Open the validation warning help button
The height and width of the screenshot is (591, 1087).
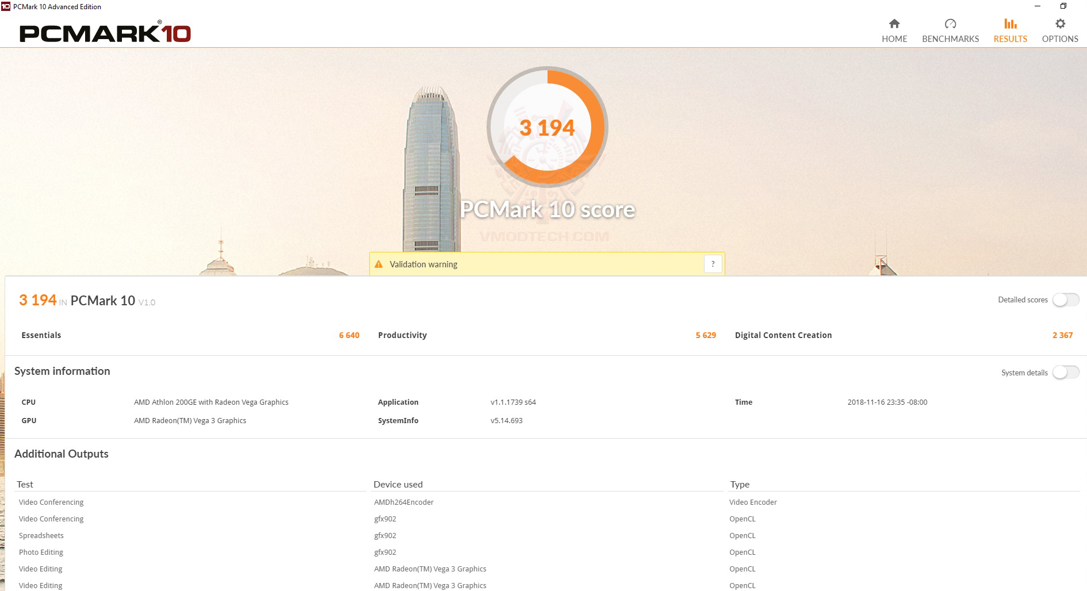713,264
